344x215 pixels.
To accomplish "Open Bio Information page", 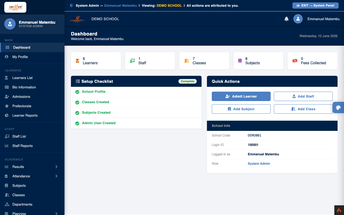I will pyautogui.click(x=32, y=87).
